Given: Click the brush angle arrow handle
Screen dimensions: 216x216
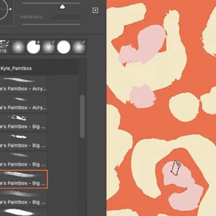Looking at the screenshot, I should 11,9.
